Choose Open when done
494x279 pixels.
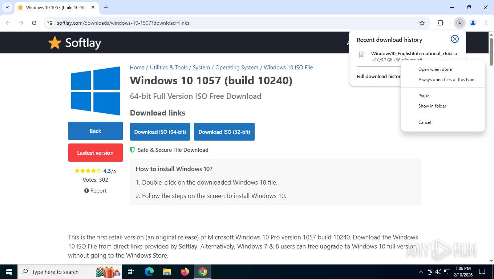tap(443, 69)
